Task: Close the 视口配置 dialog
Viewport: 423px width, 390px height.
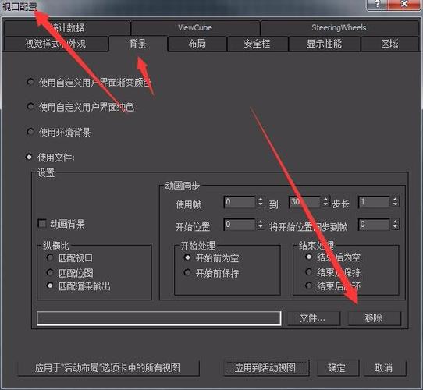Action: point(403,5)
